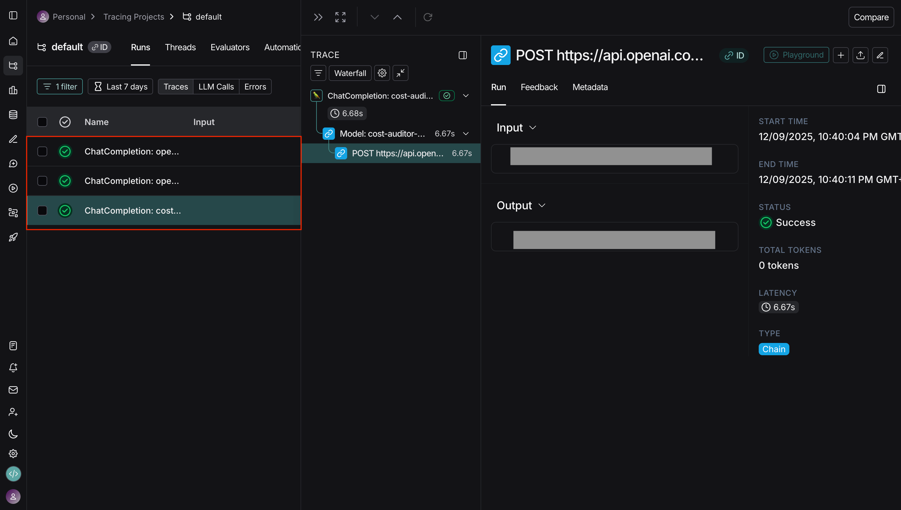Open the Playground via sidebar play icon

click(13, 188)
